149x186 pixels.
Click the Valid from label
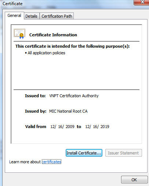36,127
